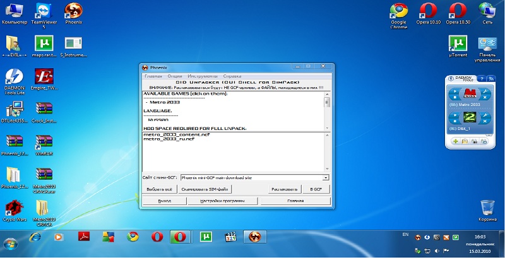
Task: Open the Opera 10.50 desktop shortcut
Action: coord(458,14)
